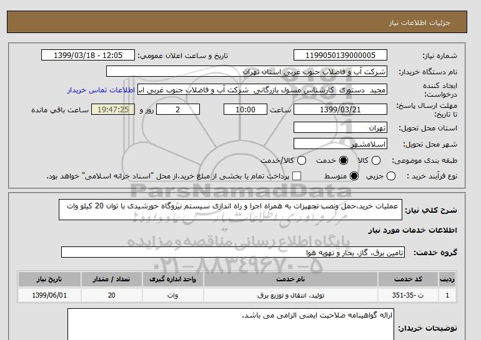Screen dimensions: 481x340
Task: Click the response deadline date 1399/03/21
Action: pos(340,109)
